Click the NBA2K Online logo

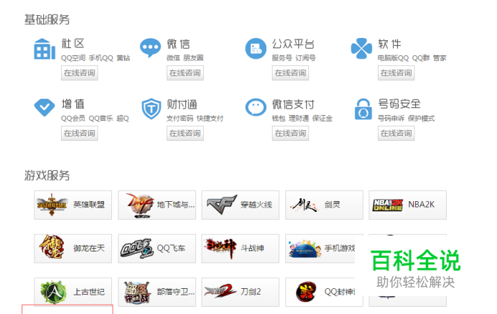point(388,205)
